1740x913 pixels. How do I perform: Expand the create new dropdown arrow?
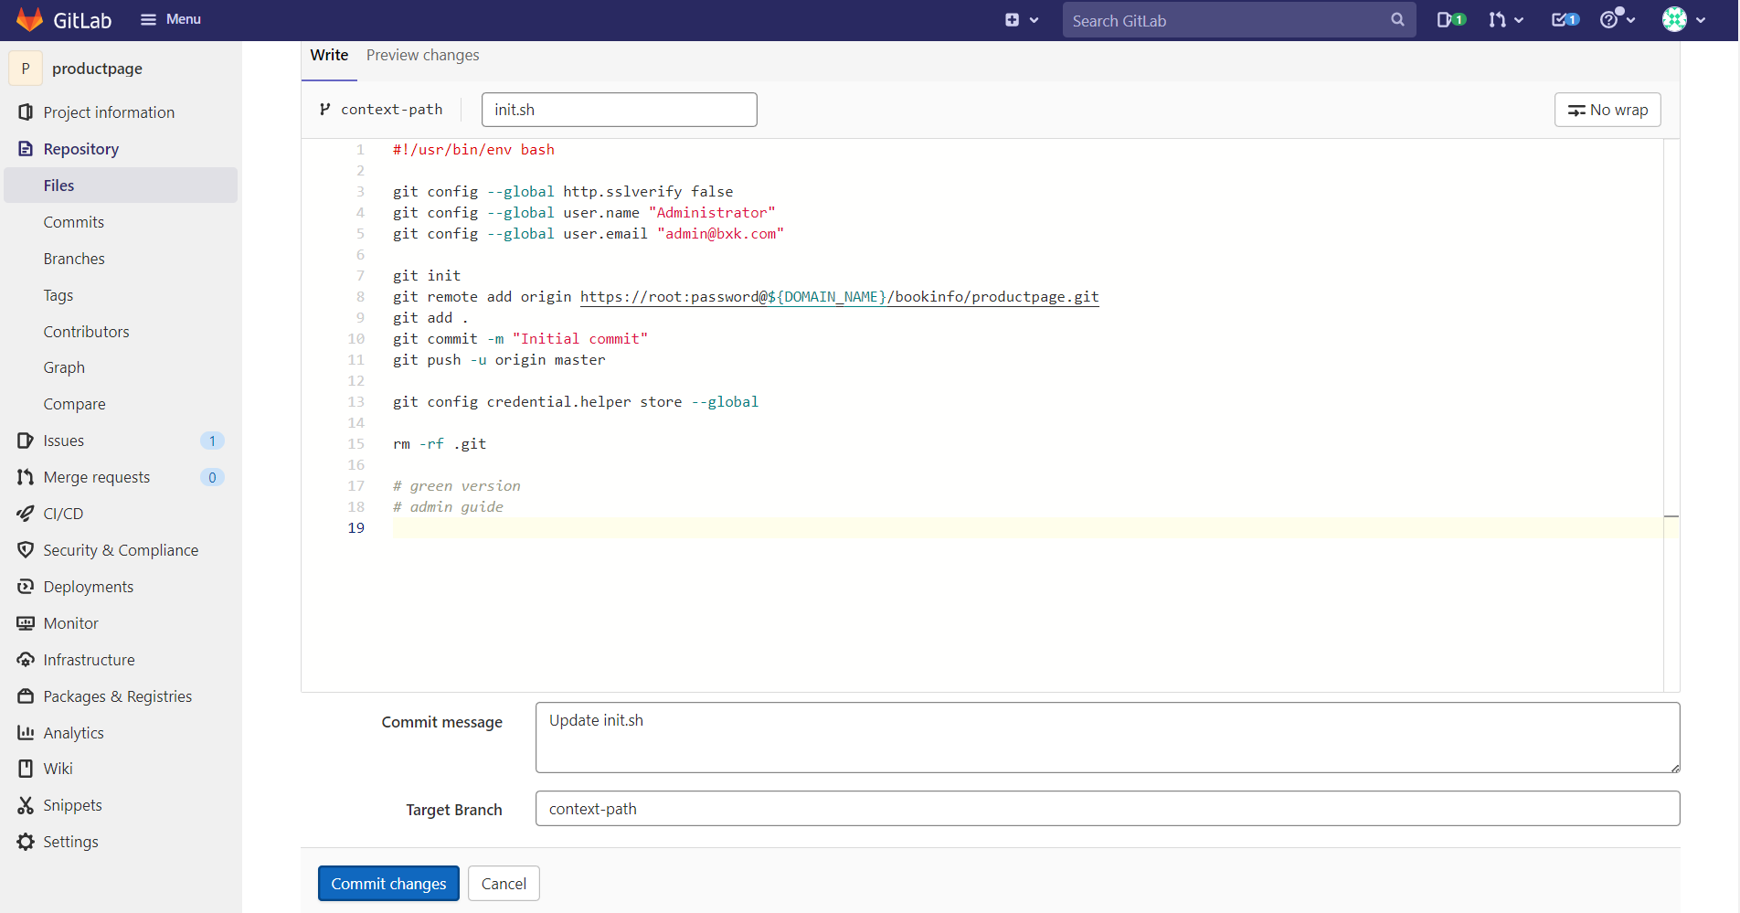click(1034, 20)
